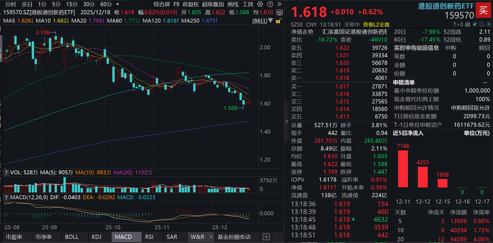Expand 申赎清单 more options ellipsis
493x243 pixels.
click(485, 82)
